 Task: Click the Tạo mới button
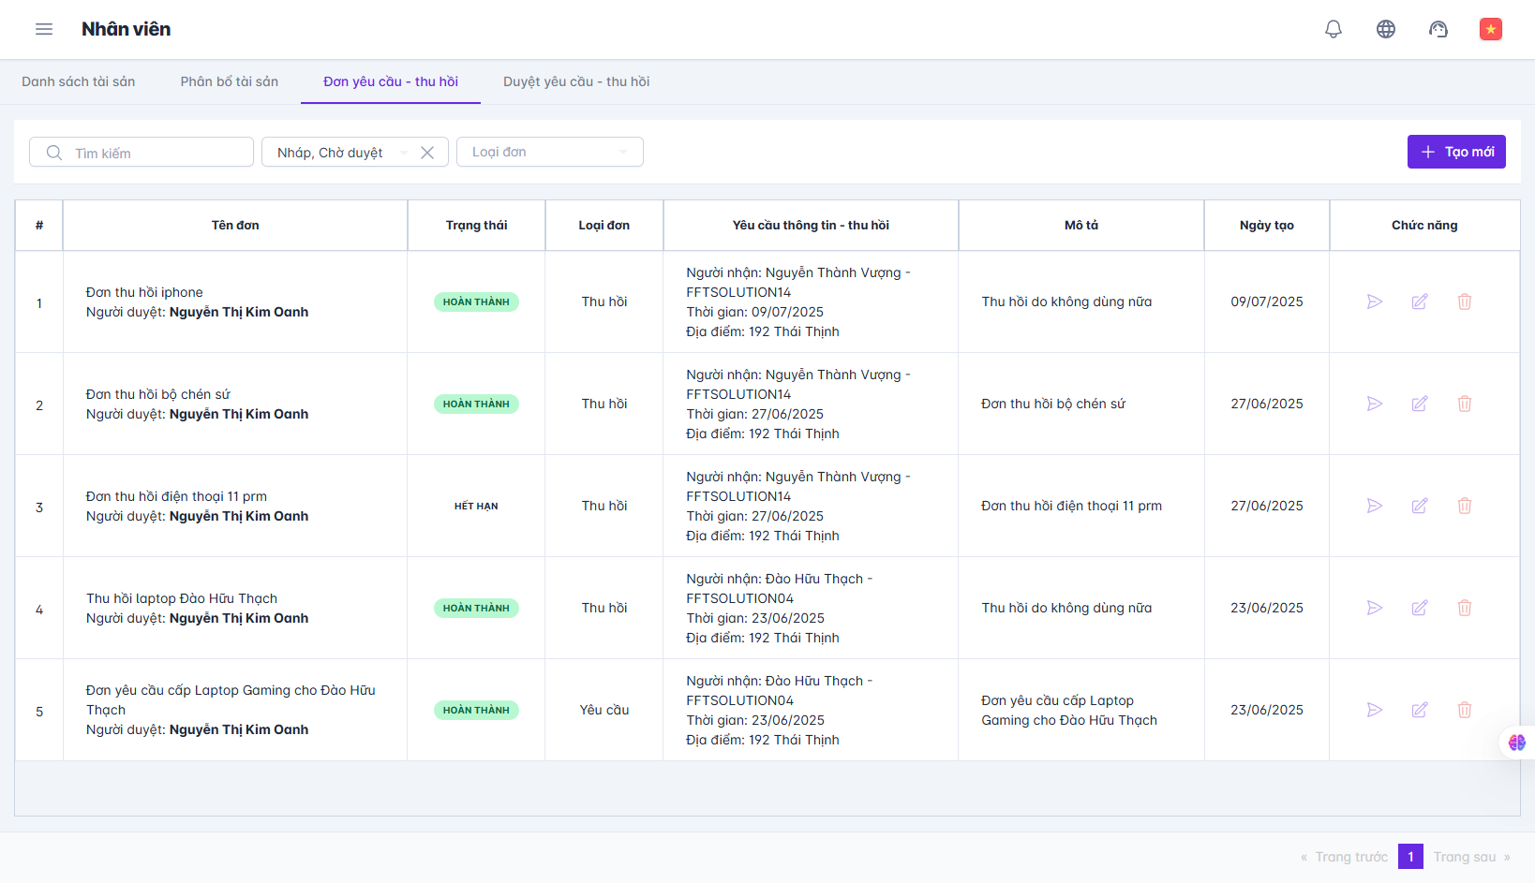coord(1455,152)
